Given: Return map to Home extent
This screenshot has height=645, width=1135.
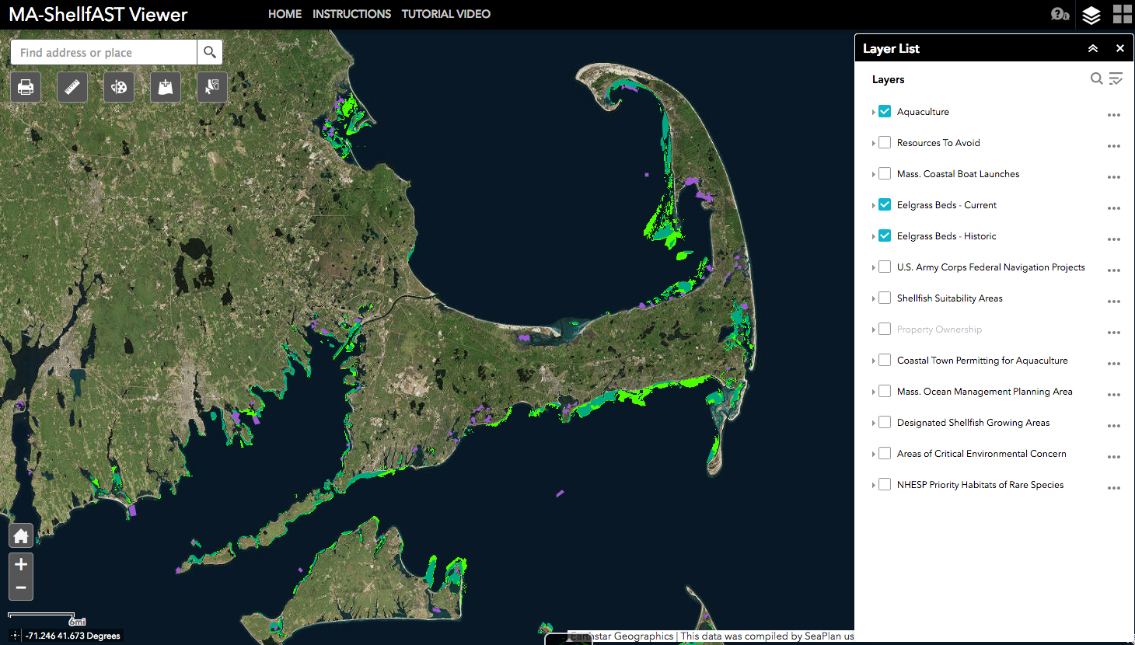Looking at the screenshot, I should coord(21,535).
